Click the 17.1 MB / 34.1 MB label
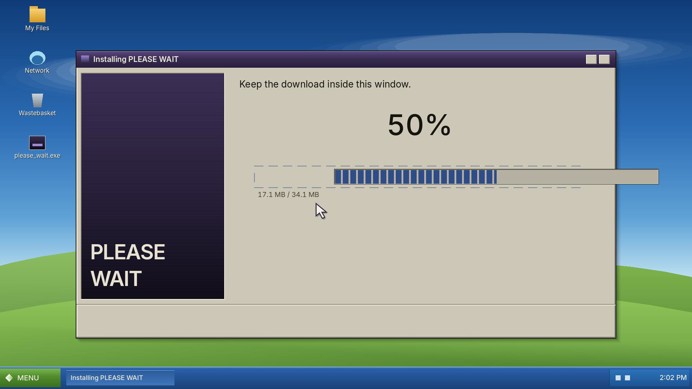This screenshot has width=692, height=389. pos(288,194)
